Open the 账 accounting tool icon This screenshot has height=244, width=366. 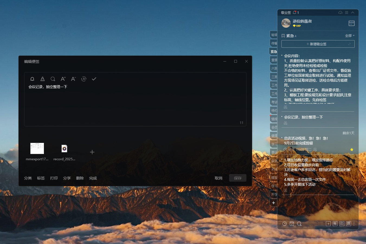pos(335,224)
